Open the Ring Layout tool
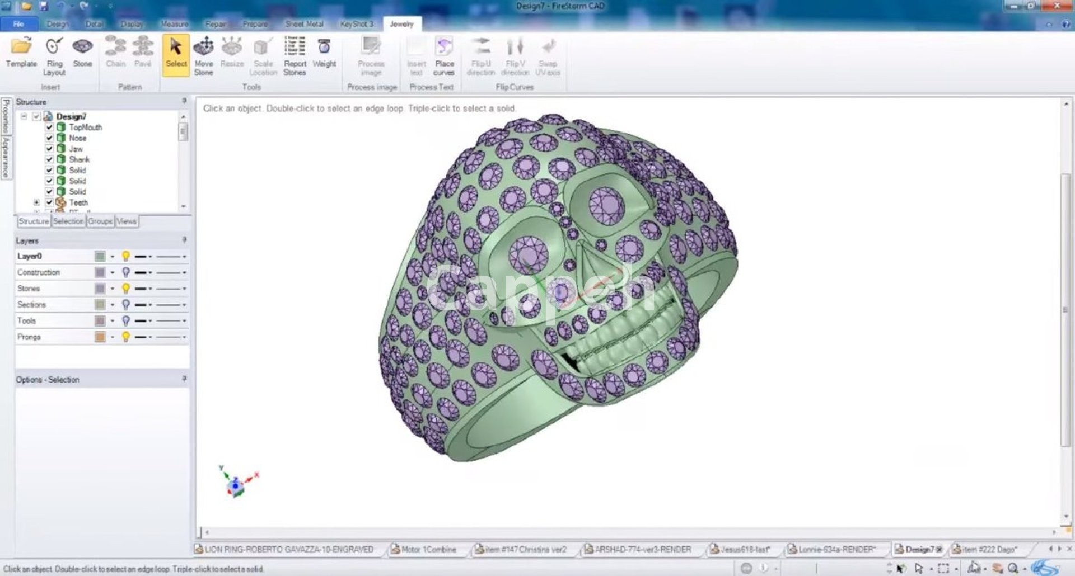Viewport: 1075px width, 576px height. pos(54,56)
